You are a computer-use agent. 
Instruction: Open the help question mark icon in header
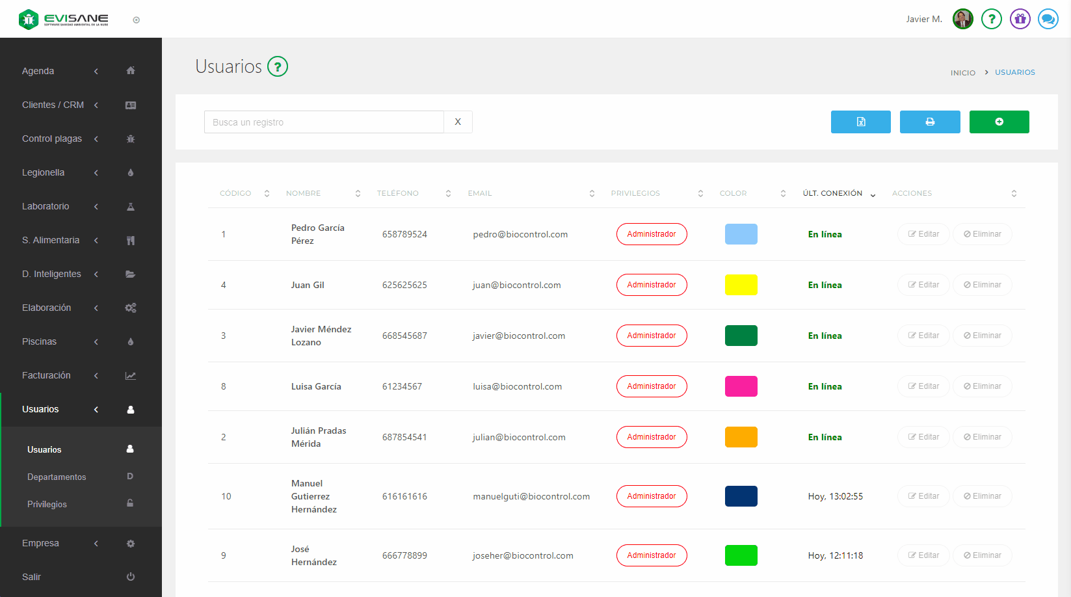(992, 19)
